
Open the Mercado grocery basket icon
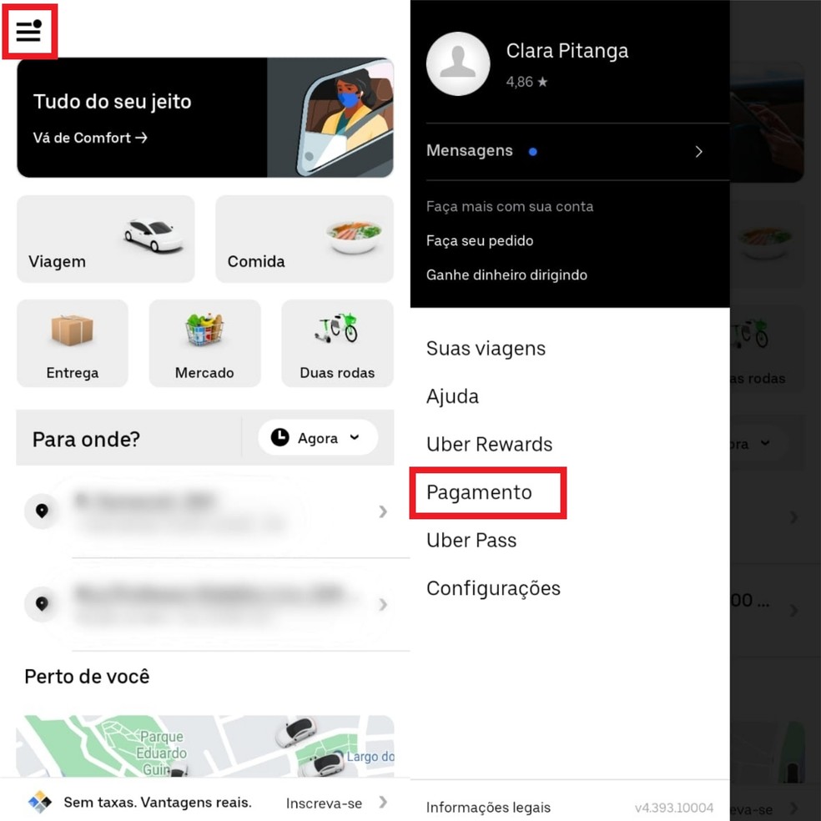click(204, 329)
